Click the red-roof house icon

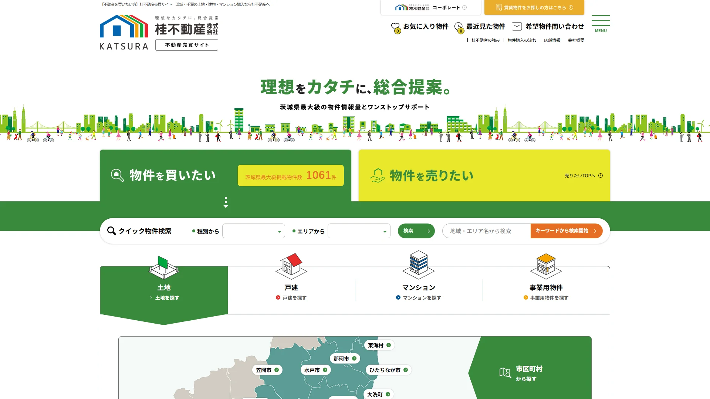coord(291,266)
